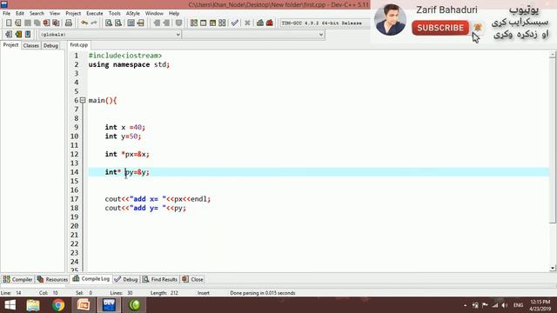The width and height of the screenshot is (557, 313).
Task: Click the Delete profiling information red icon
Action: (270, 23)
